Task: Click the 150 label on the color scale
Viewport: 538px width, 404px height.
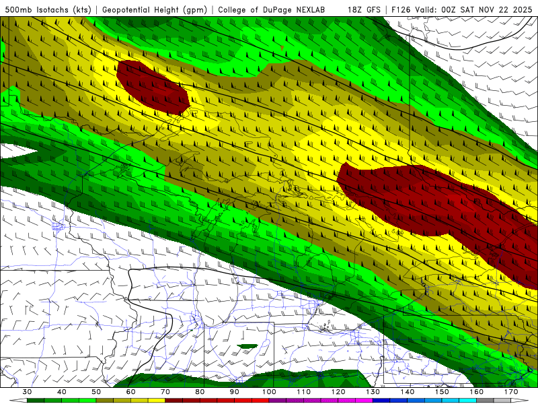Action: tap(442, 392)
